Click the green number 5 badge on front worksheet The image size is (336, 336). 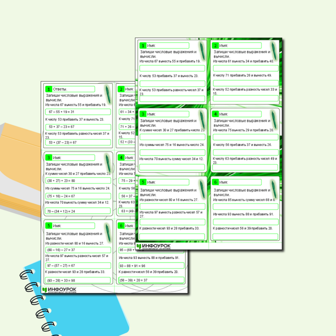click(142, 182)
